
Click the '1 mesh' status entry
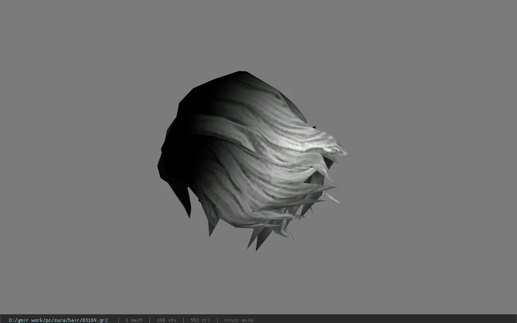point(134,320)
